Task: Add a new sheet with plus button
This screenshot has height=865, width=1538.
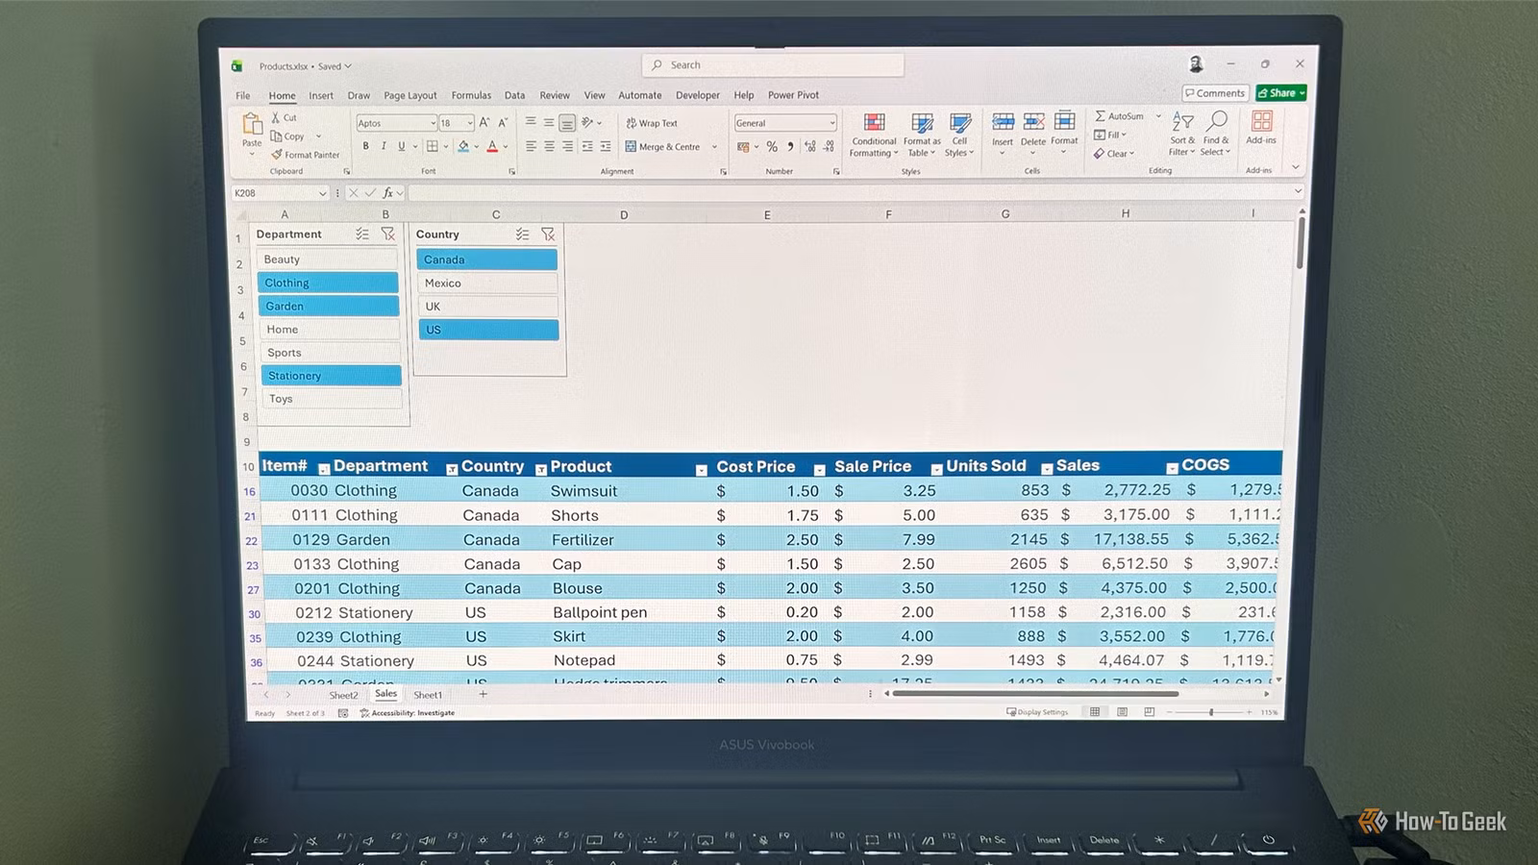Action: click(483, 694)
